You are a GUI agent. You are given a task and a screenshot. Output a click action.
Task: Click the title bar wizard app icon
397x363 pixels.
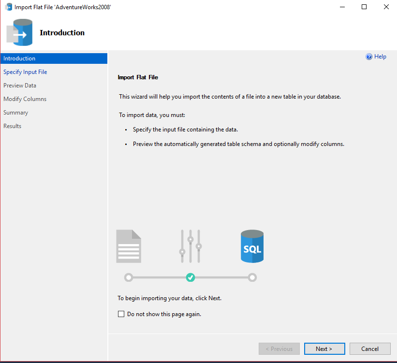tap(8, 7)
